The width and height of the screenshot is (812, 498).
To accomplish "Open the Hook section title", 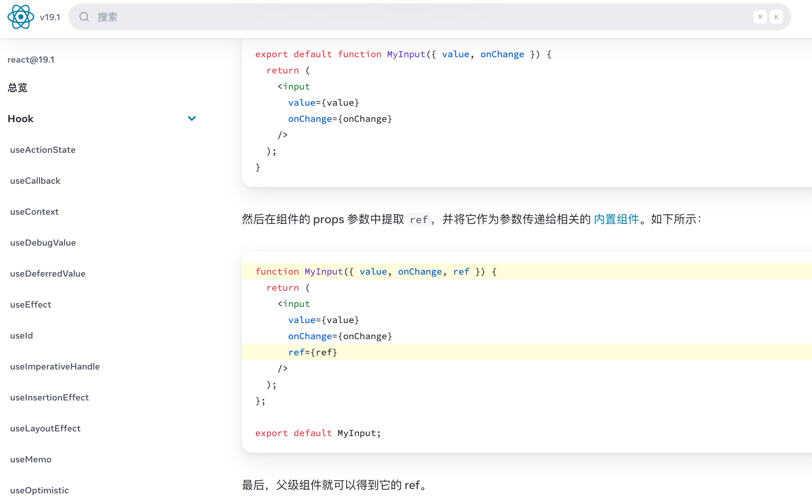I will point(21,119).
